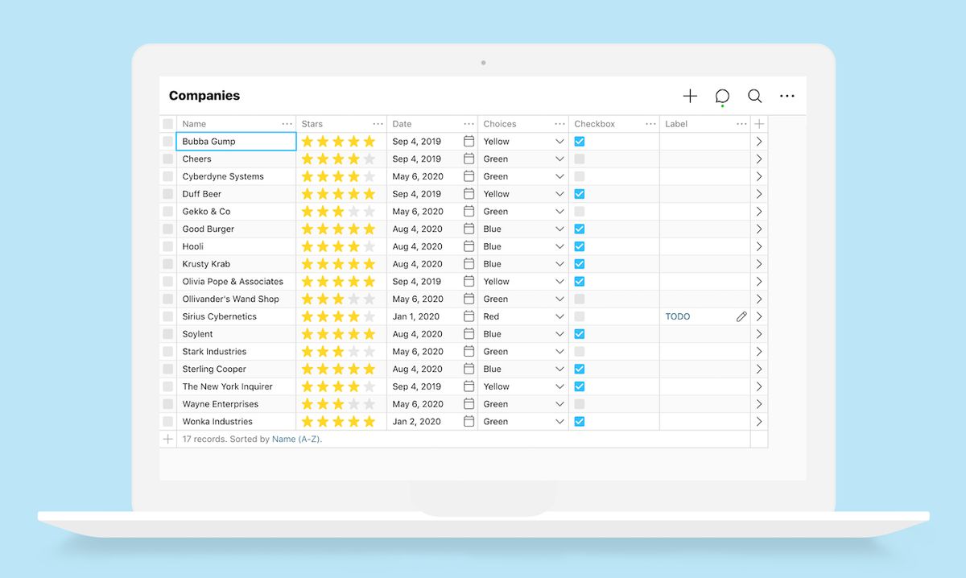Open the comments bubble icon
966x578 pixels.
click(722, 96)
